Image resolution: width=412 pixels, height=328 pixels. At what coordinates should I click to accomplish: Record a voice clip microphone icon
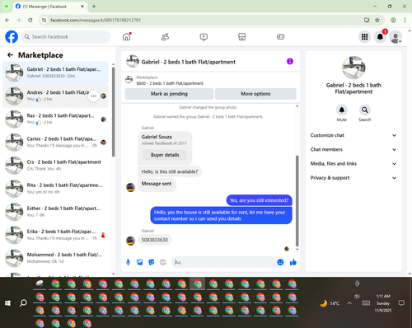[128, 262]
